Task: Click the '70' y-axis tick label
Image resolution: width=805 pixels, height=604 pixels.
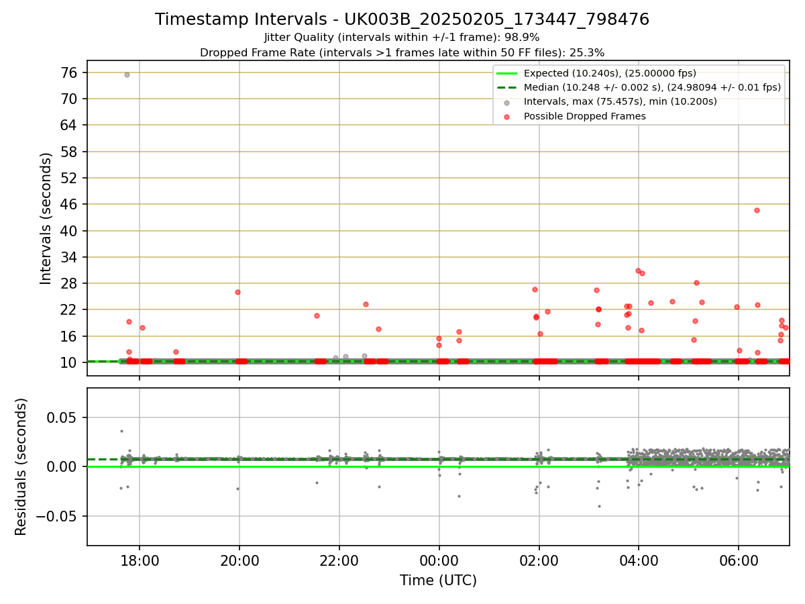Action: pos(70,99)
